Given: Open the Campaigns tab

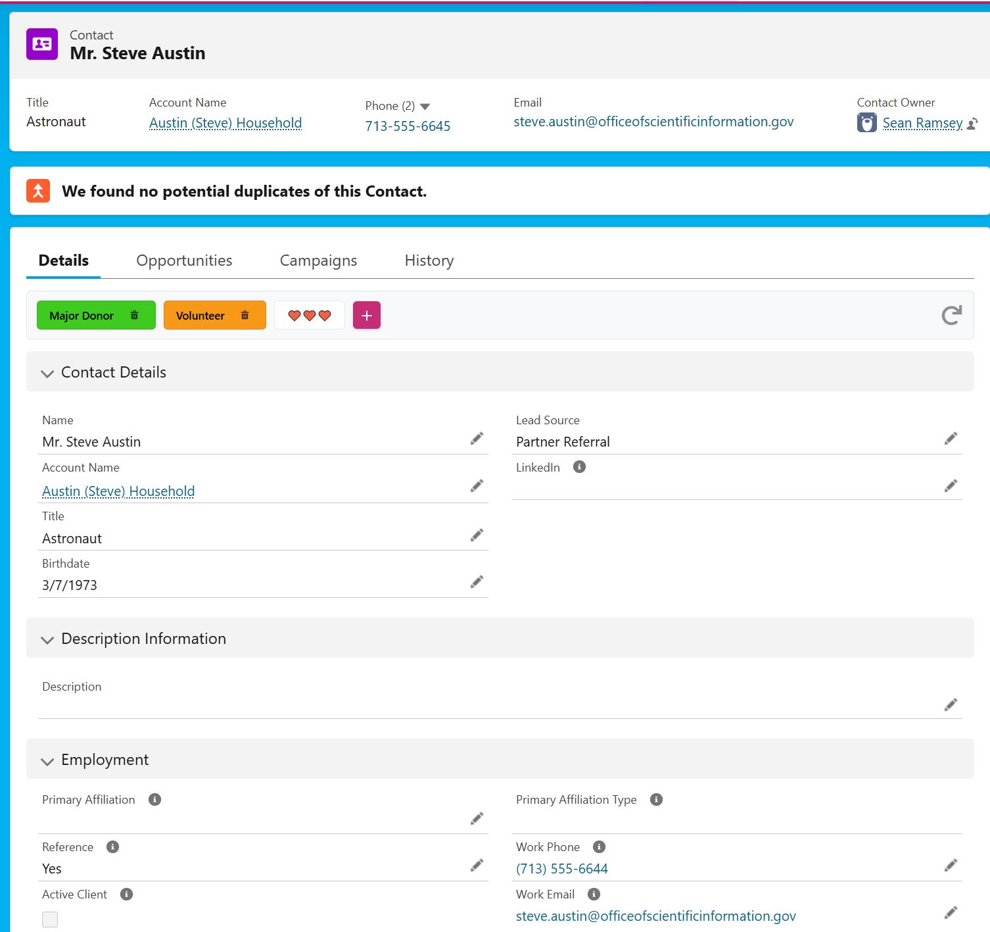Looking at the screenshot, I should tap(318, 260).
